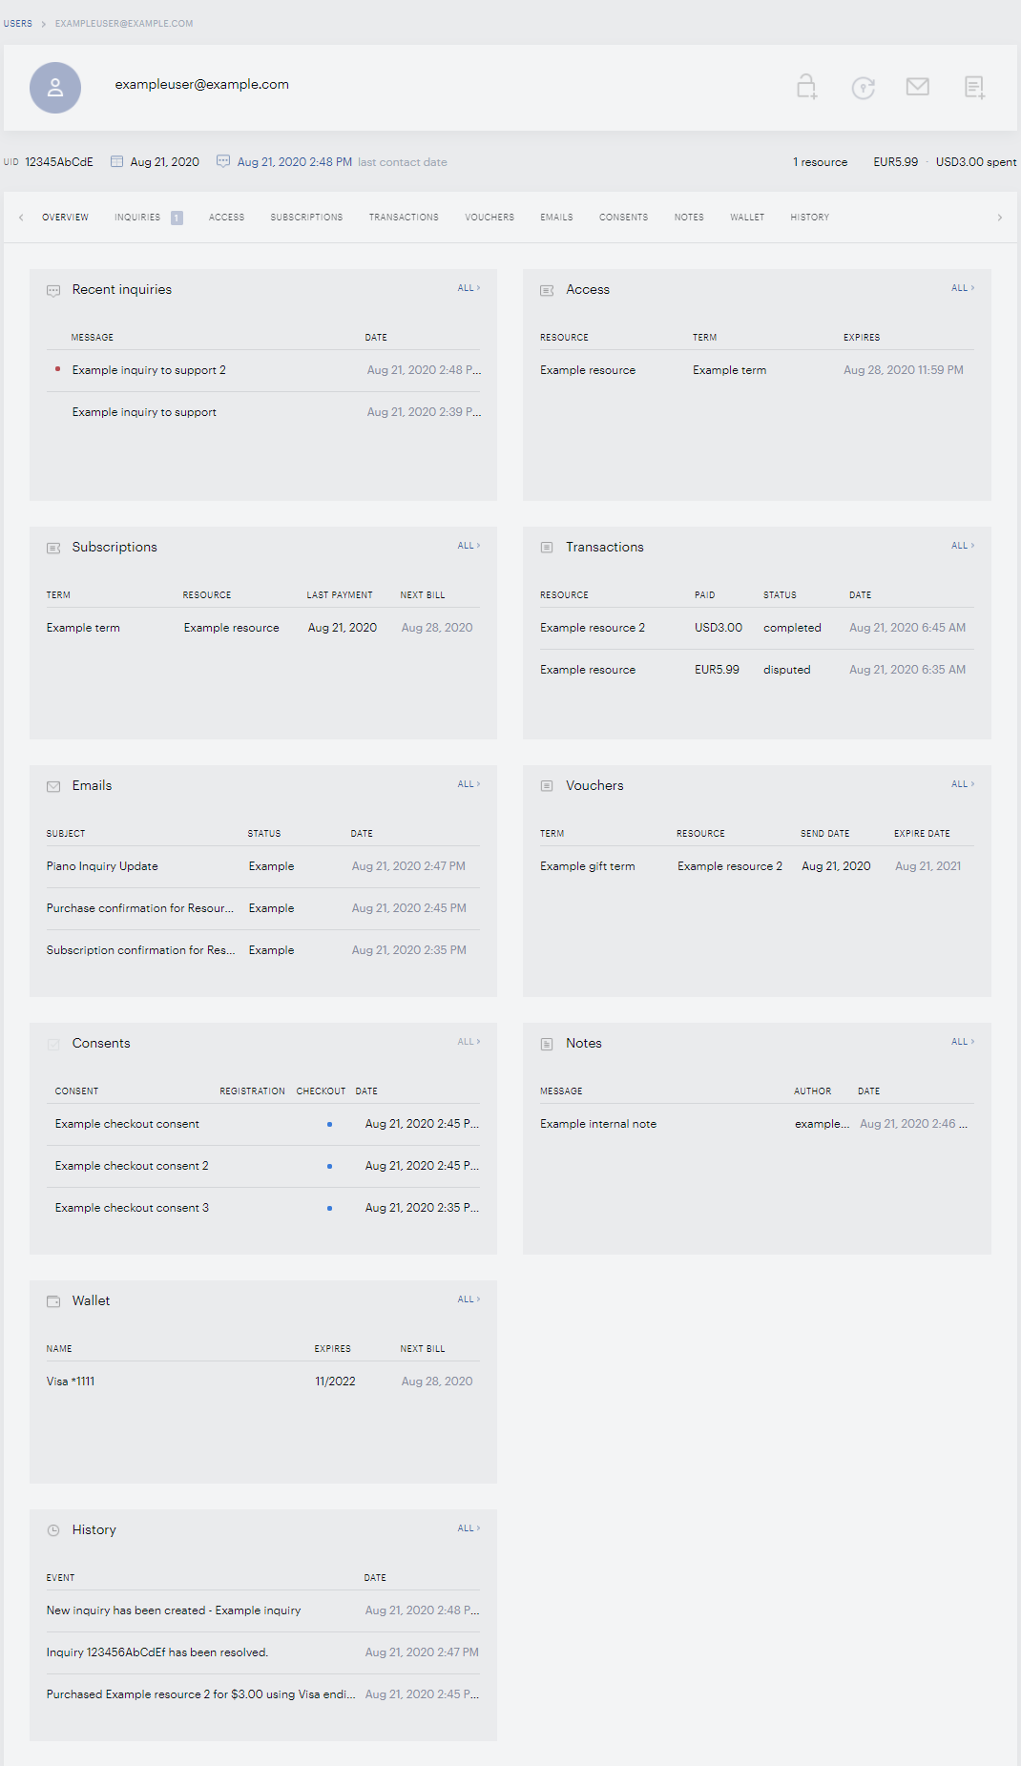
Task: Click the refund refresh icon in the header
Action: [x=863, y=88]
